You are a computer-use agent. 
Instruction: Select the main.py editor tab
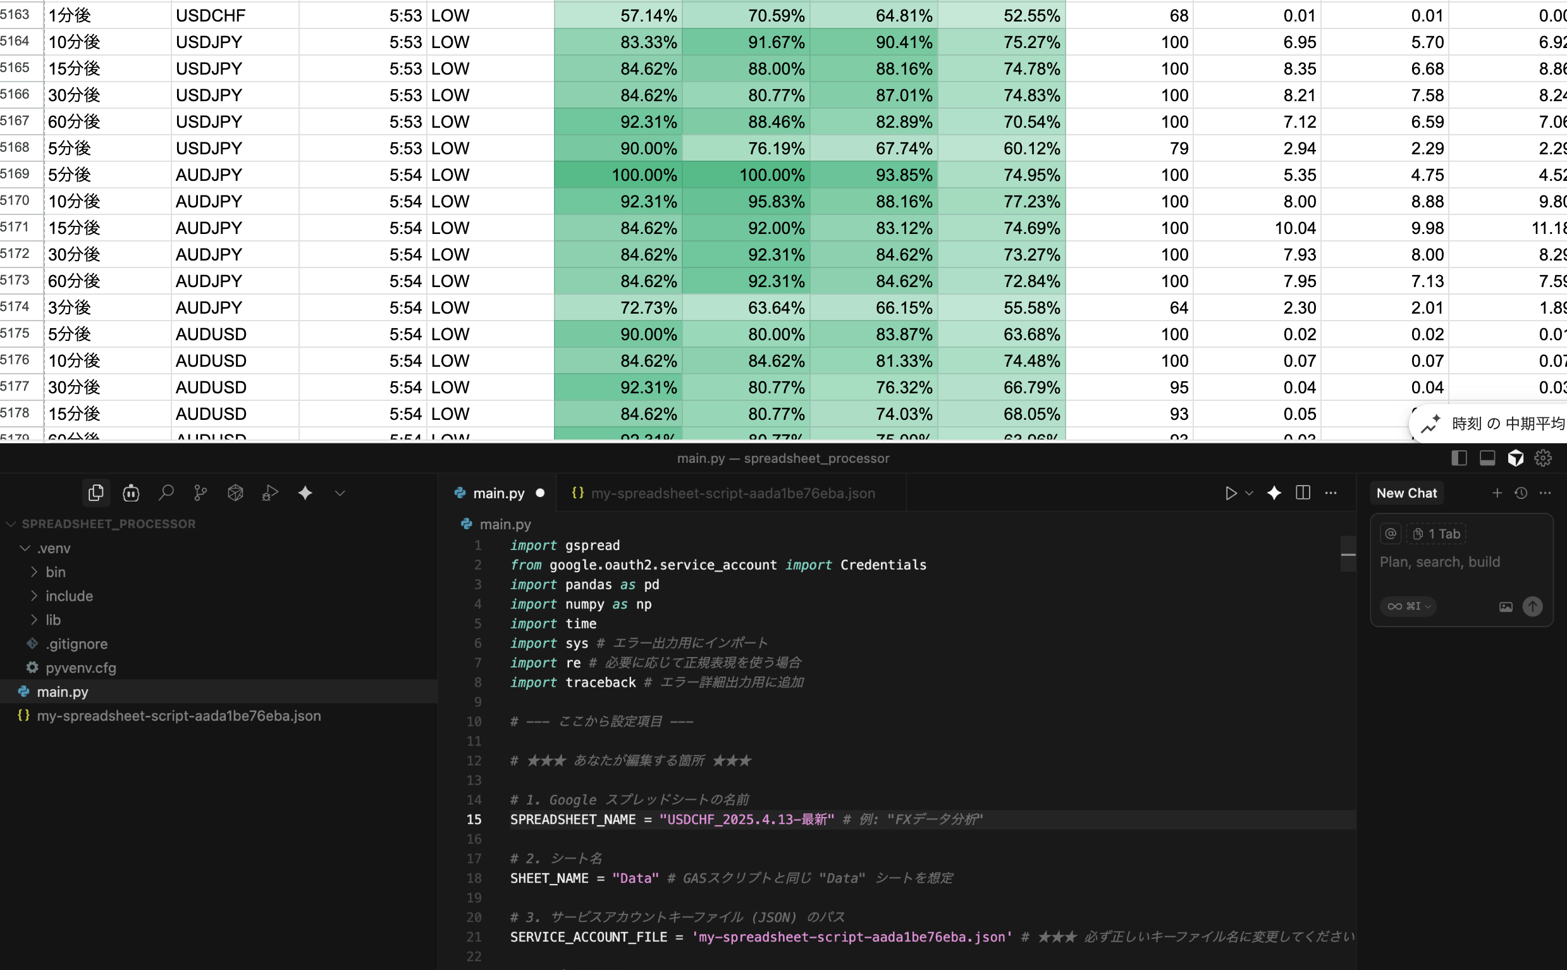[x=498, y=493]
